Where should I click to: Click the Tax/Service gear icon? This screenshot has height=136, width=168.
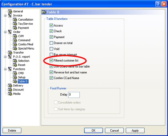pos(15,24)
